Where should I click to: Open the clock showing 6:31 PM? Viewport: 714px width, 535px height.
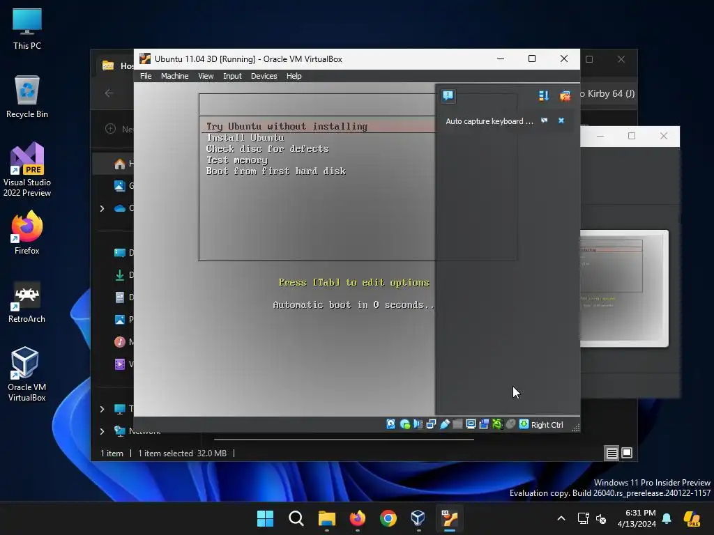(637, 518)
